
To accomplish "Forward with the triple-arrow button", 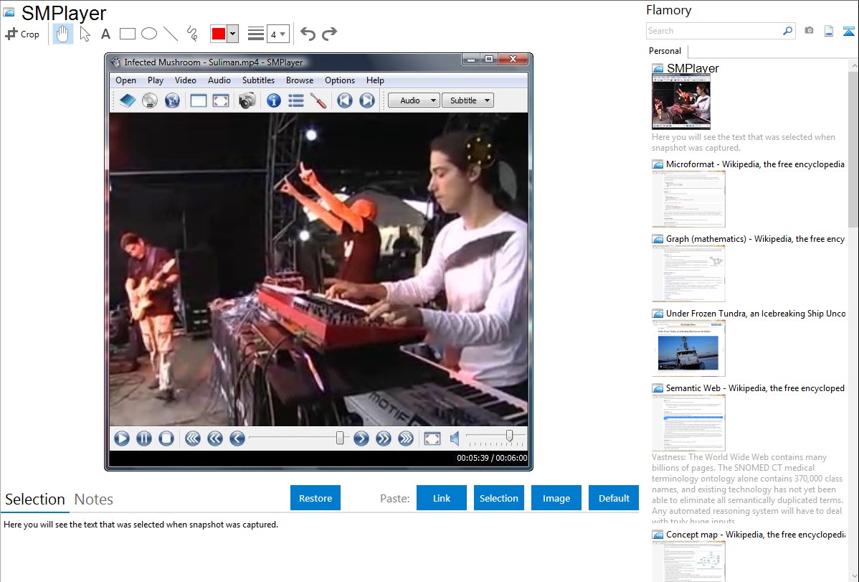I will point(405,438).
